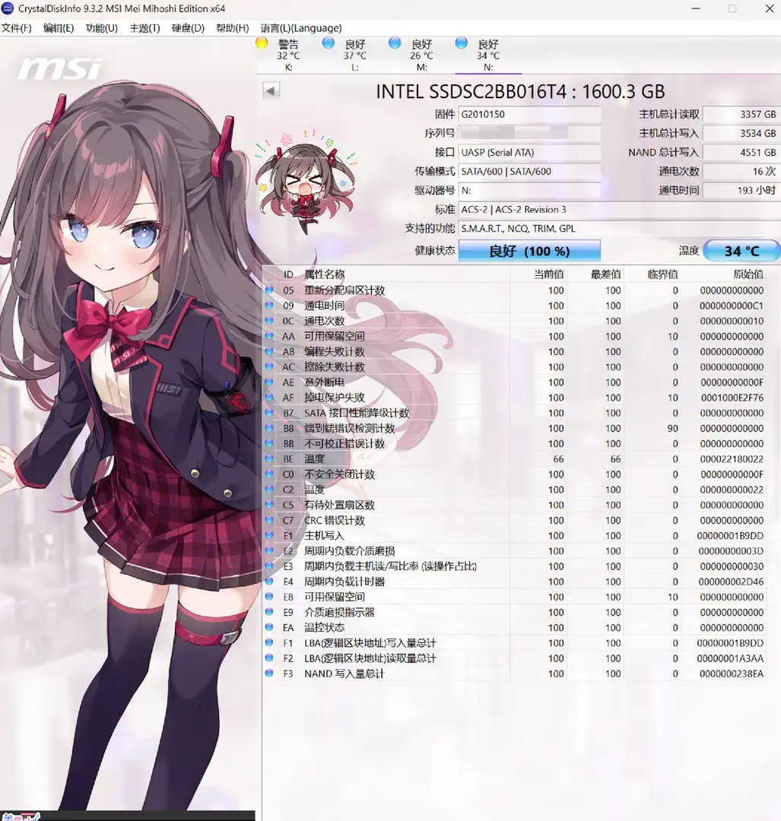Image resolution: width=781 pixels, height=821 pixels.
Task: Click the supported features field S.M.A.R.T., NCQ, TRIM, GPL
Action: (619, 228)
